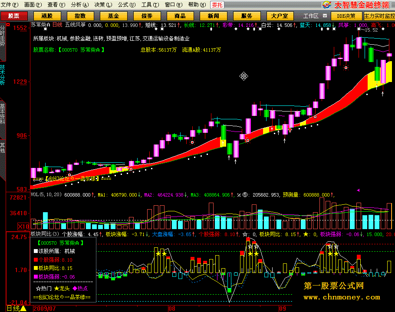Open the 画面(P) menu
Image resolution: width=395 pixels, height=312 pixels.
click(33, 4)
